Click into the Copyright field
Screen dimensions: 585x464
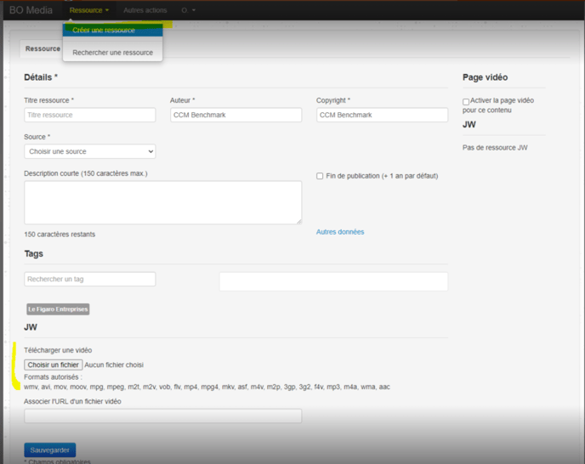tap(382, 115)
